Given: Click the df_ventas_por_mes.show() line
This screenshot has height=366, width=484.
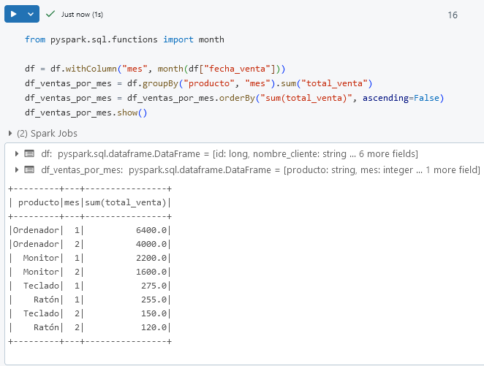Looking at the screenshot, I should [x=86, y=113].
